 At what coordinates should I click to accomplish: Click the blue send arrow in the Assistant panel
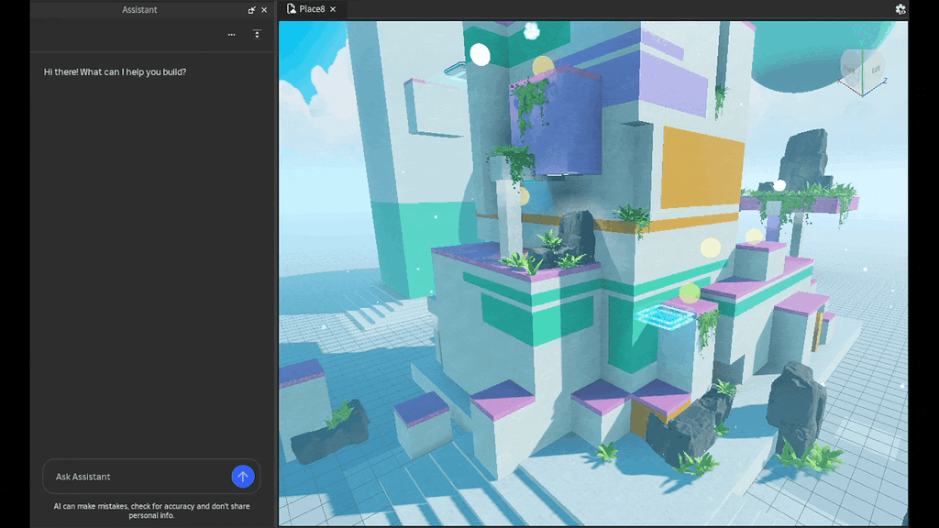tap(242, 476)
